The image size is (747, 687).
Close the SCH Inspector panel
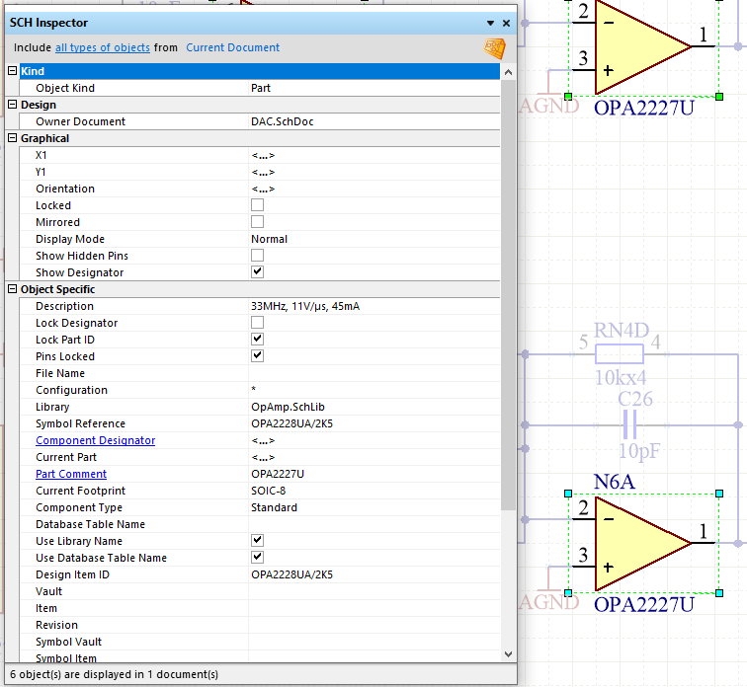507,23
